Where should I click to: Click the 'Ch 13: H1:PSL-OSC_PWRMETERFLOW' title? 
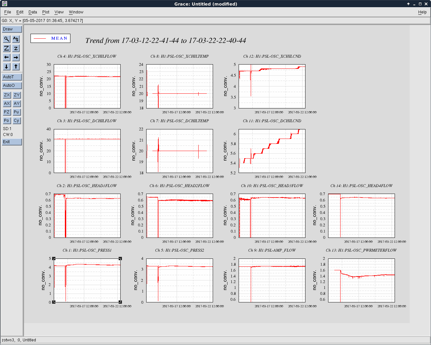361,250
